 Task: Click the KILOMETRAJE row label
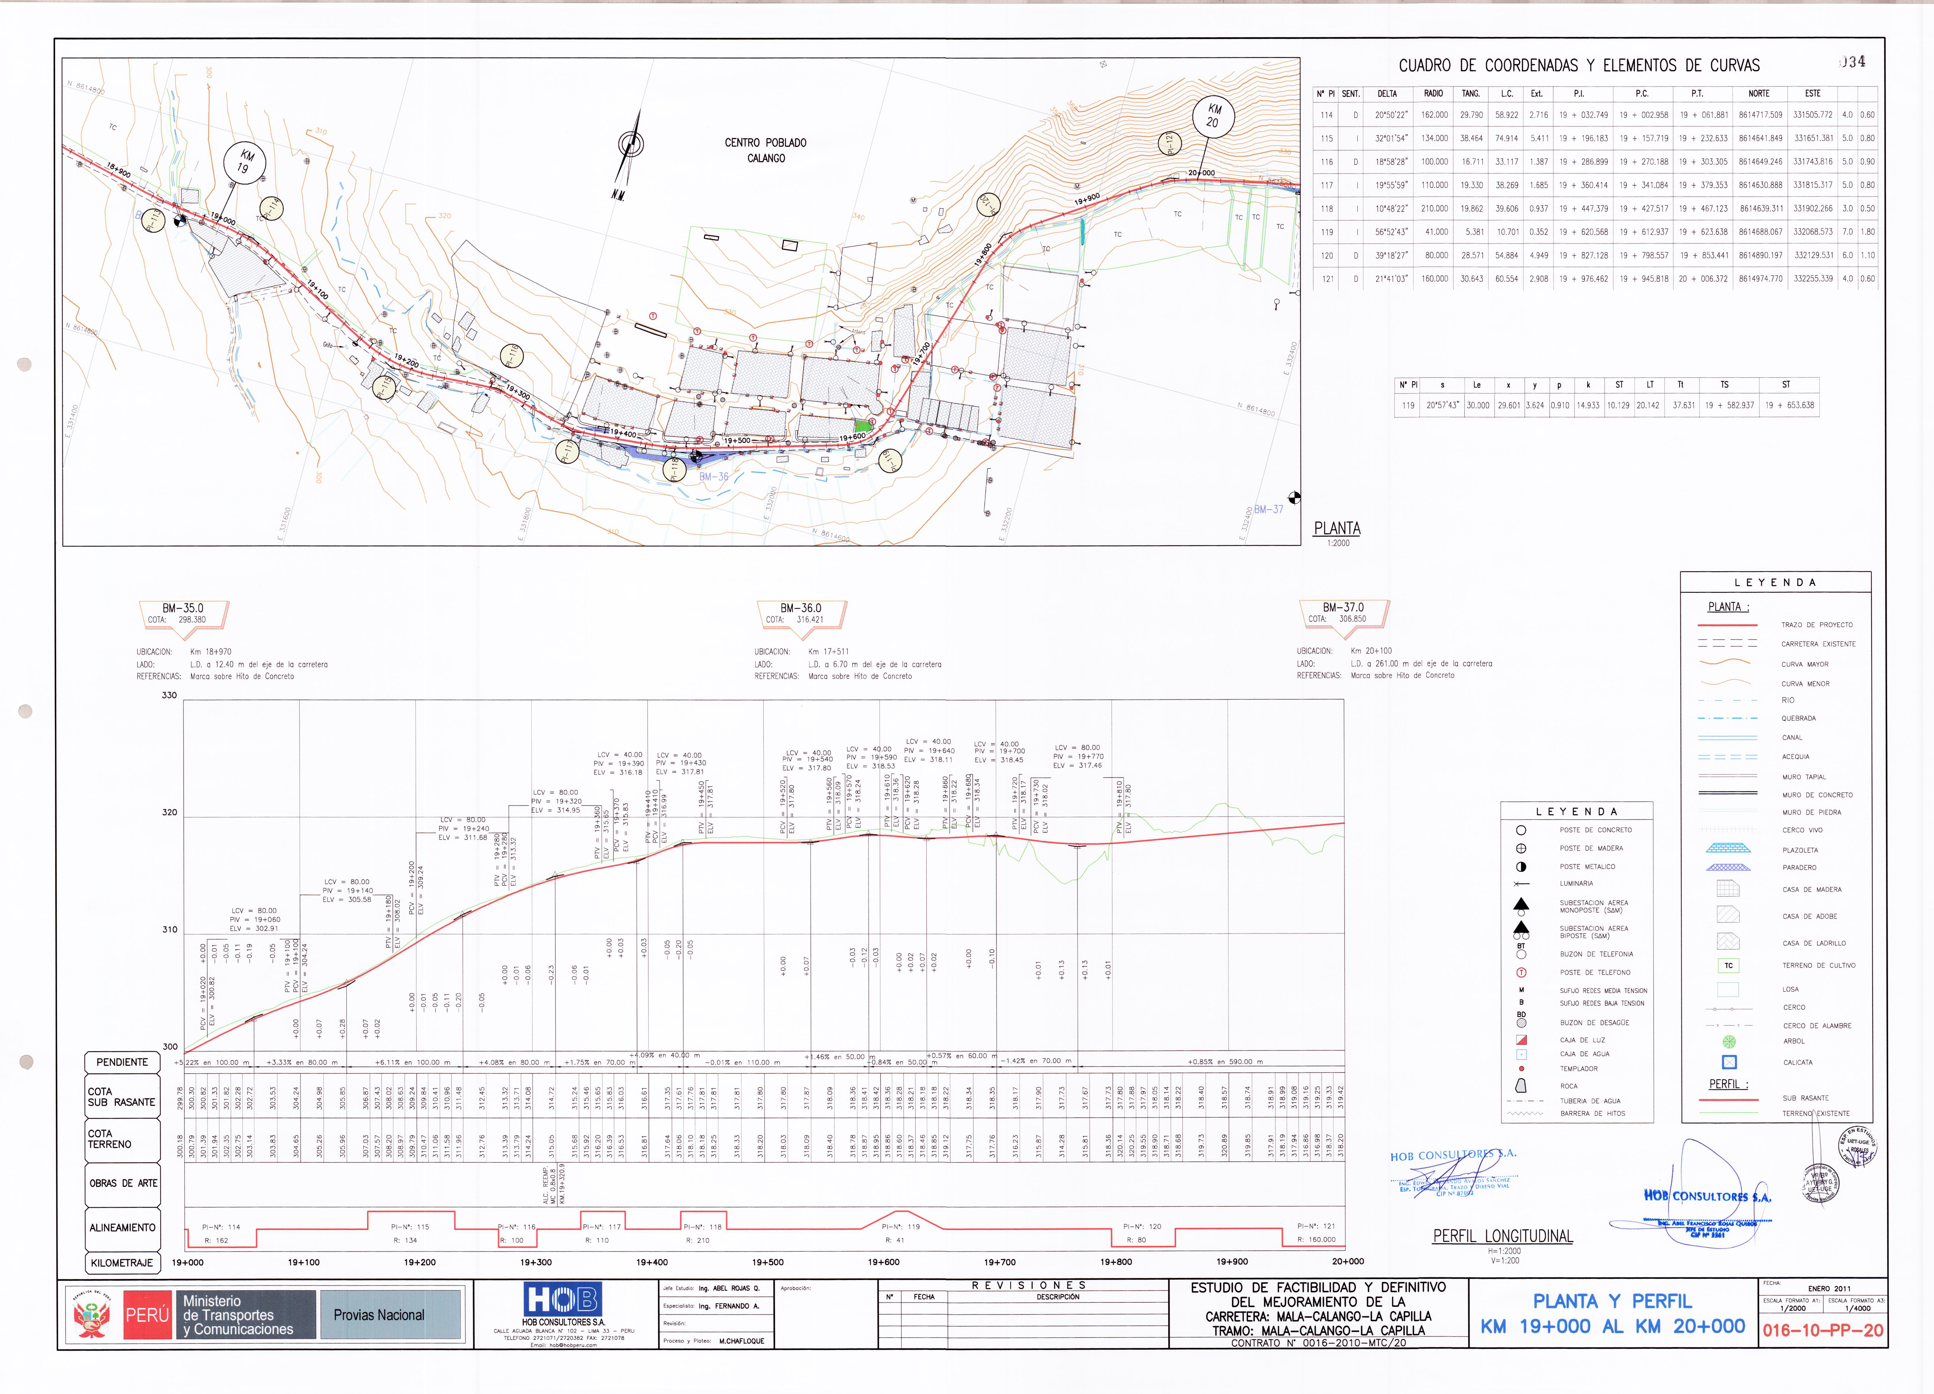[122, 1263]
